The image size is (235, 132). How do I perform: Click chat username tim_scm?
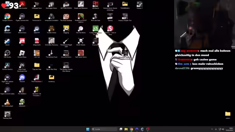point(184,64)
